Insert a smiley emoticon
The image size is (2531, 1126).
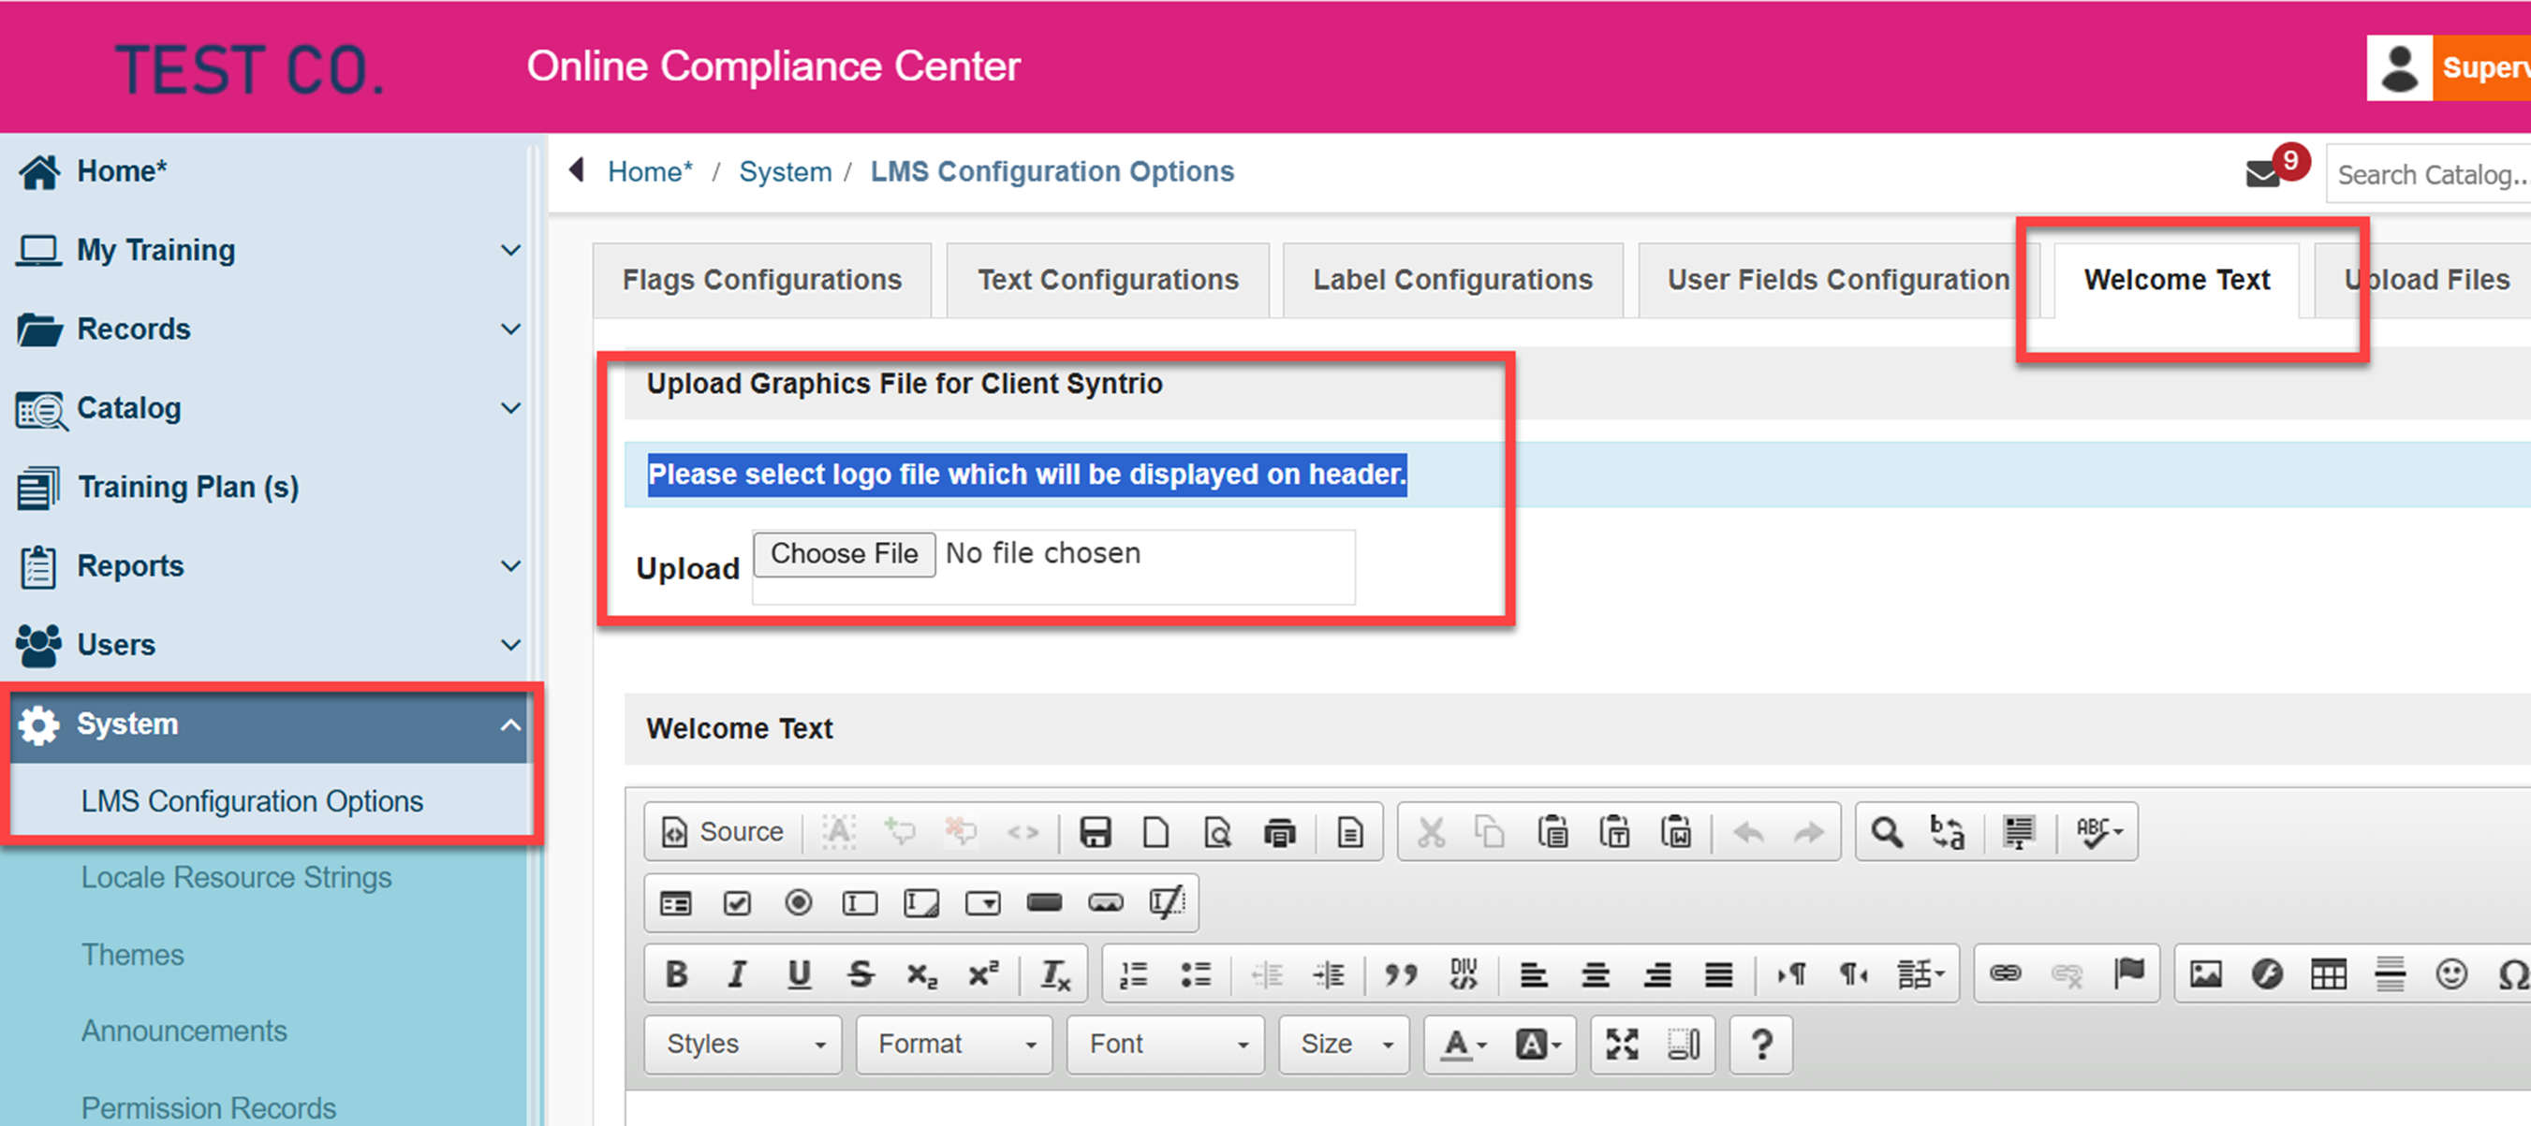pyautogui.click(x=2450, y=973)
